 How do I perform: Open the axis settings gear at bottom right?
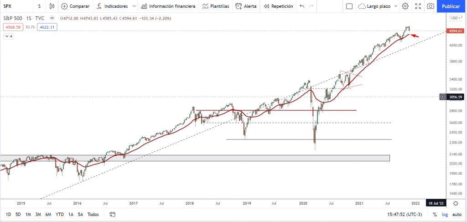(x=456, y=203)
